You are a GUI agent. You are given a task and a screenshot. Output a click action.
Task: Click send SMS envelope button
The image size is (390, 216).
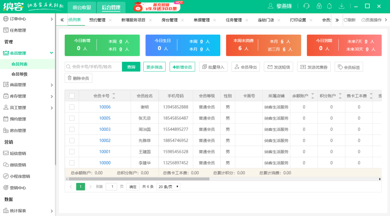tap(278, 67)
